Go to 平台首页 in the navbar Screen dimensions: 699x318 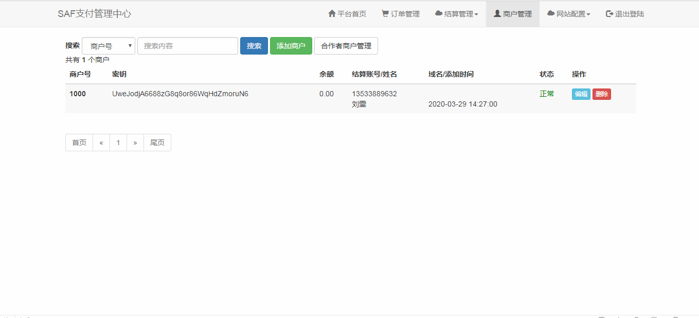[x=347, y=14]
